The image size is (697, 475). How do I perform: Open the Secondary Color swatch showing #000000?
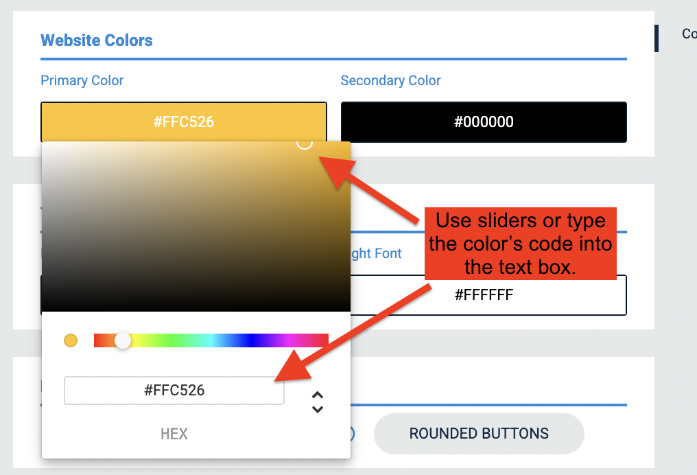click(484, 121)
